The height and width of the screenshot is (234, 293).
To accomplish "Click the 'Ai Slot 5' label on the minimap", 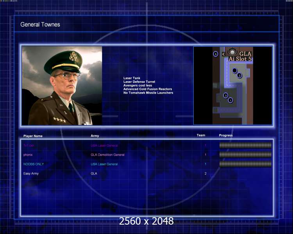I will [x=240, y=59].
